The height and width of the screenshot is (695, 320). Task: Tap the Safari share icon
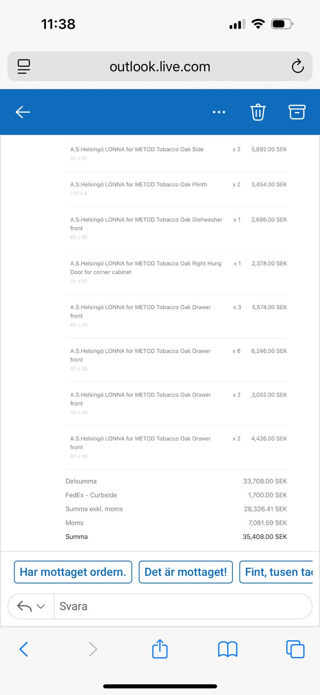coord(160,649)
